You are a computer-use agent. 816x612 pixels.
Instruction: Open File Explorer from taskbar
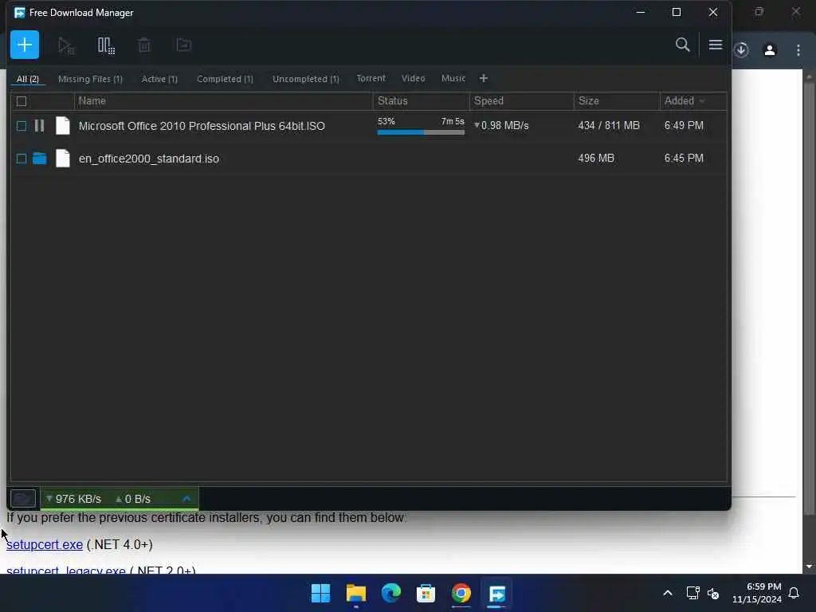tap(356, 593)
